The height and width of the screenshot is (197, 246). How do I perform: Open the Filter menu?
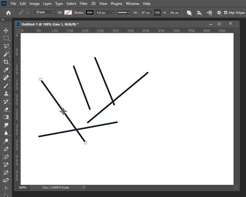(x=84, y=4)
